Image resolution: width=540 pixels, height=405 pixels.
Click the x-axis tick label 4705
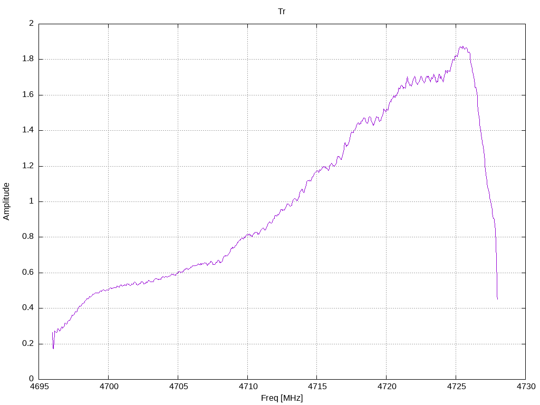(x=178, y=387)
